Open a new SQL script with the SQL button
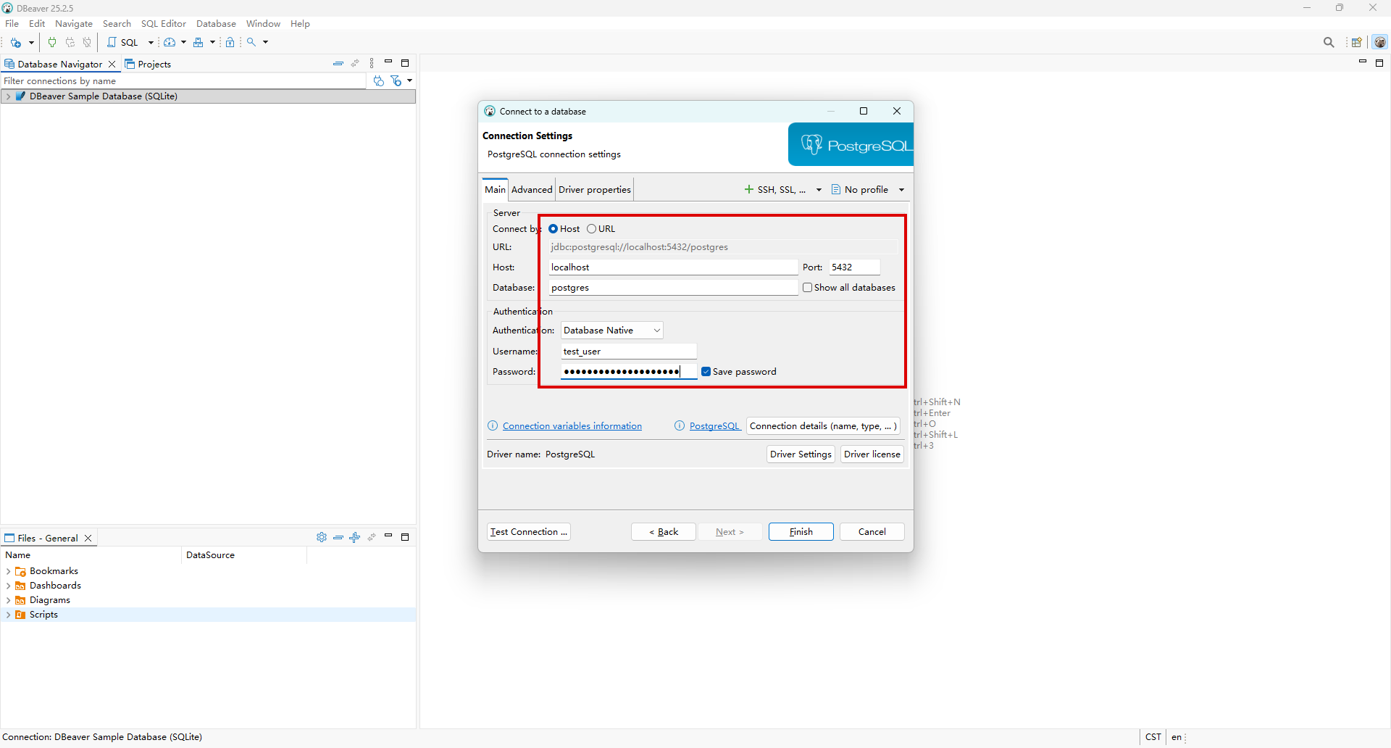The image size is (1391, 748). [x=124, y=42]
